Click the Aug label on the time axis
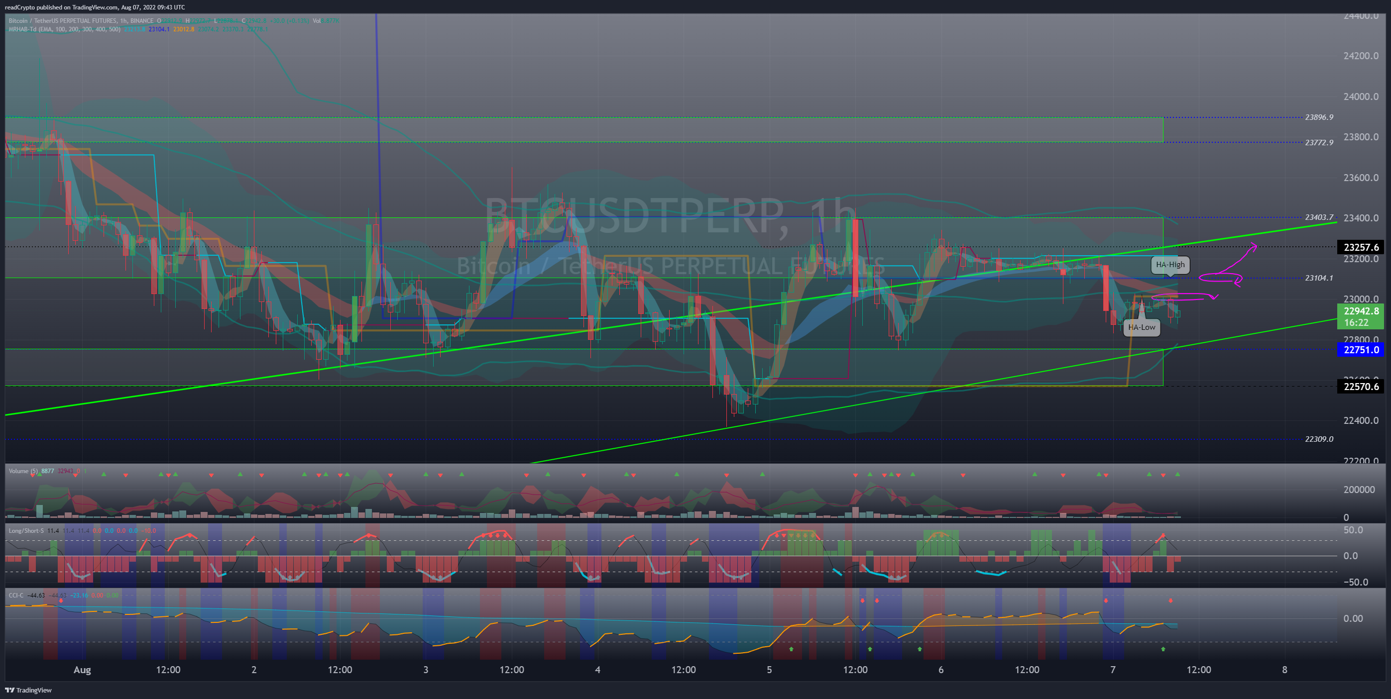1391x699 pixels. 82,670
